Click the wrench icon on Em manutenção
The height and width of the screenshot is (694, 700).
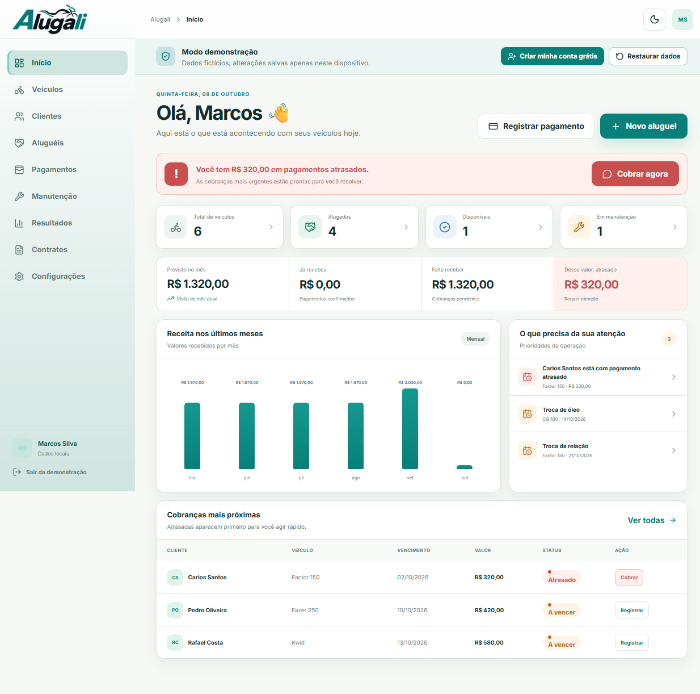[x=579, y=227]
